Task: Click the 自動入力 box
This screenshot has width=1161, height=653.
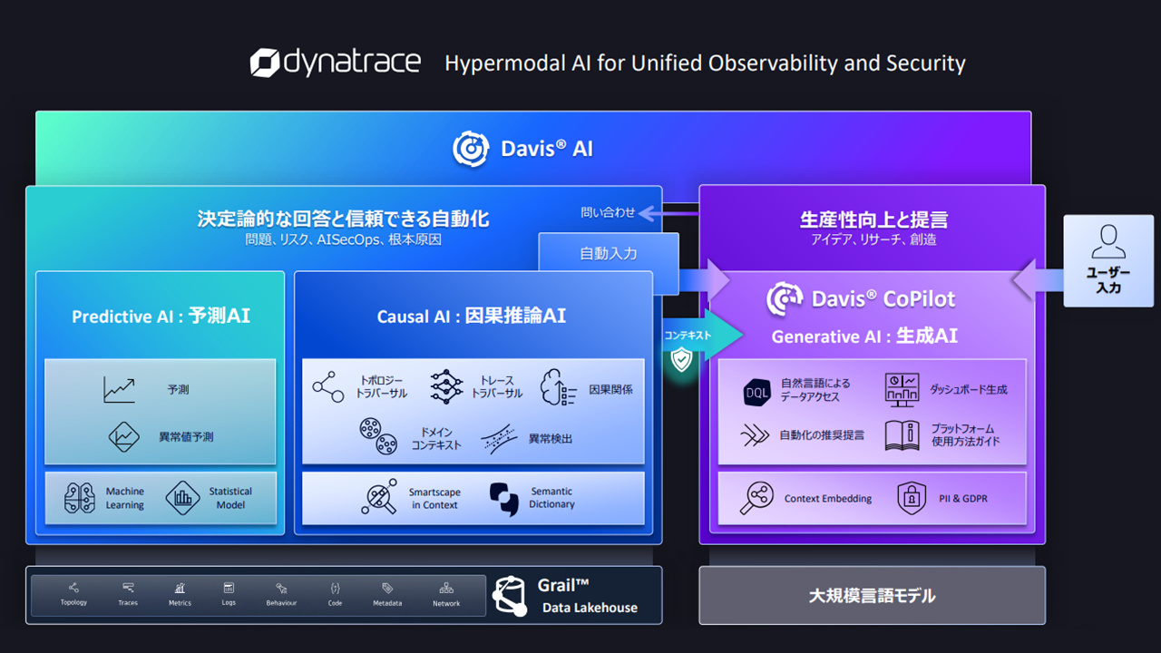Action: point(609,254)
